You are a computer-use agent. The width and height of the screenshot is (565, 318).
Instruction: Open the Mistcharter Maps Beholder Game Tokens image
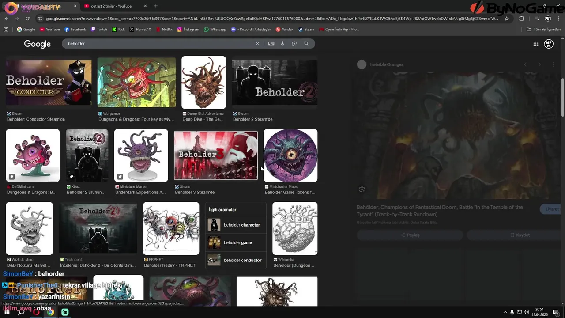point(290,155)
